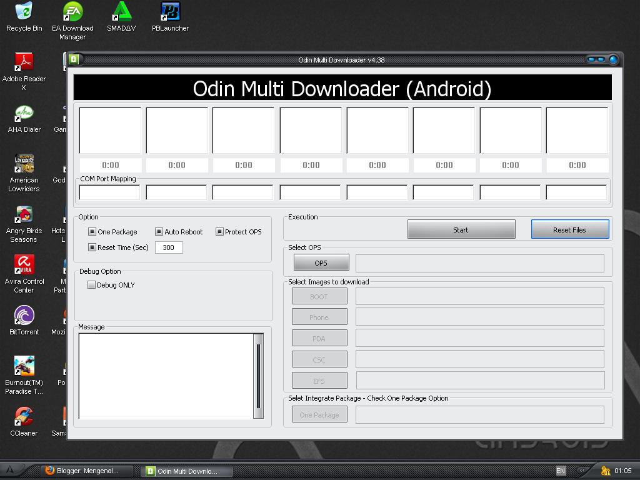
Task: Click the tray icon next to the clock
Action: [x=606, y=471]
